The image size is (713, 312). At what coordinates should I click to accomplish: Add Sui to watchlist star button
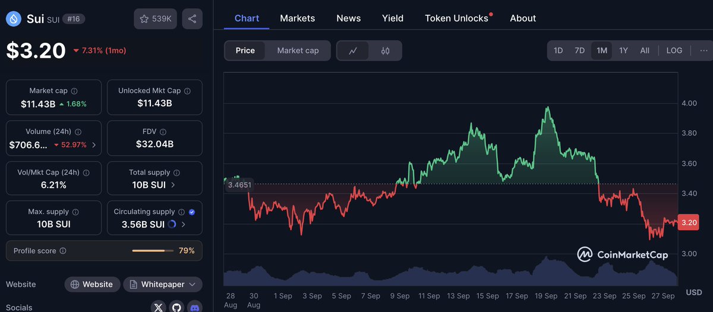[155, 19]
